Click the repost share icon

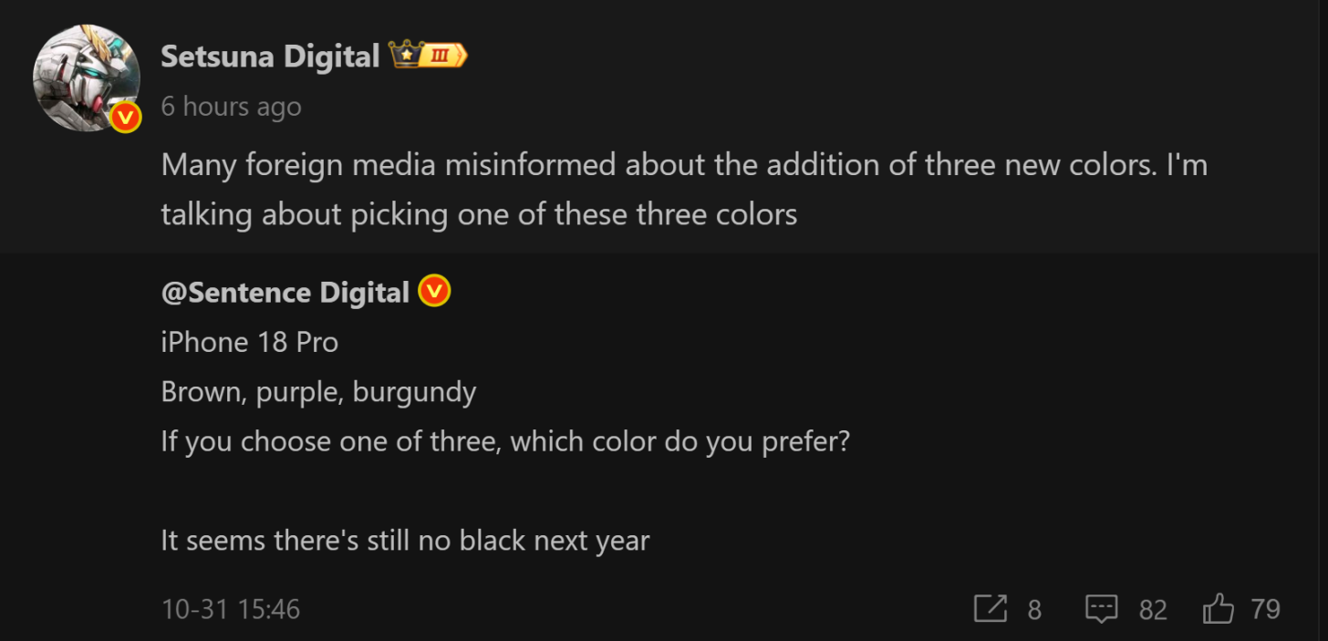[x=991, y=608]
